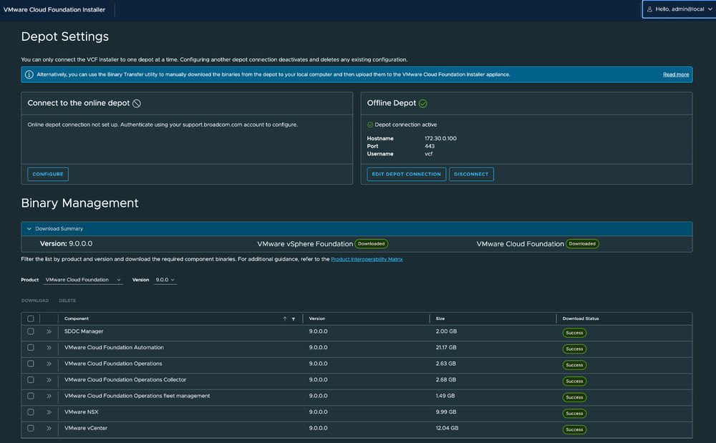Click the Success badge in VMware NSX row

click(x=574, y=414)
